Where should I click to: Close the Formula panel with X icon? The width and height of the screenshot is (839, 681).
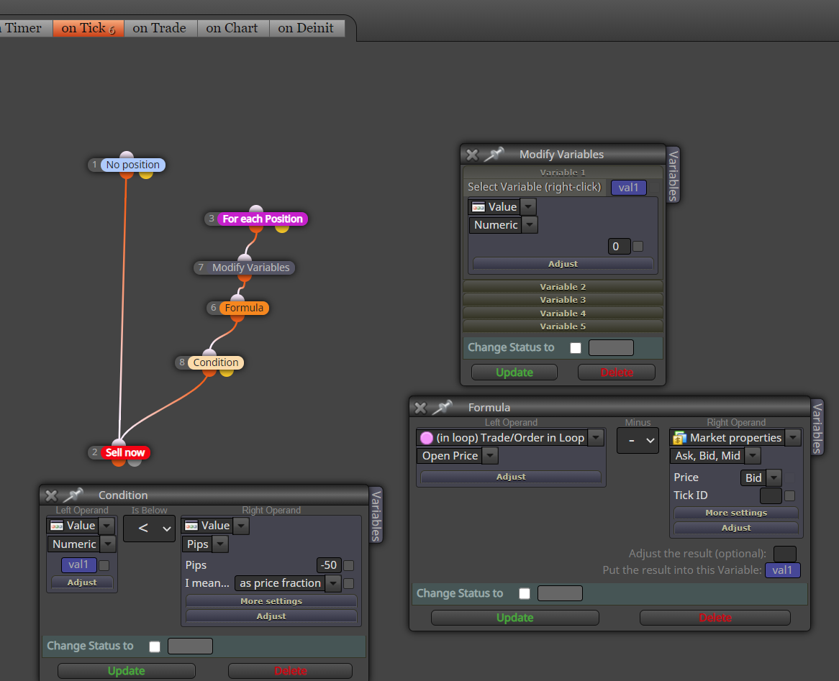click(x=420, y=408)
